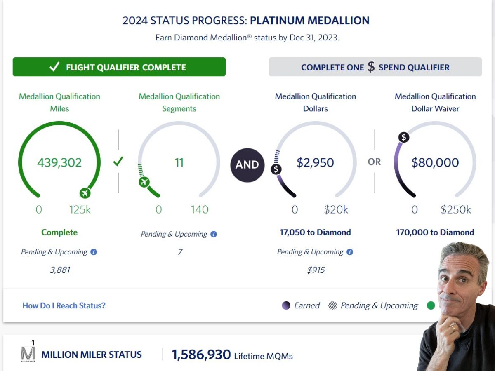Click the Million Miler M logo
This screenshot has height=371, width=495.
[x=28, y=353]
